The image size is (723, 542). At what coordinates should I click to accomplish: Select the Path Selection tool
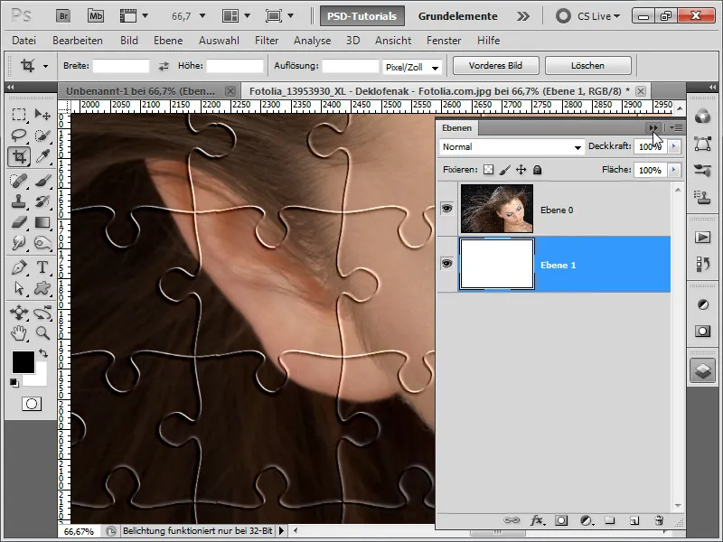click(18, 288)
